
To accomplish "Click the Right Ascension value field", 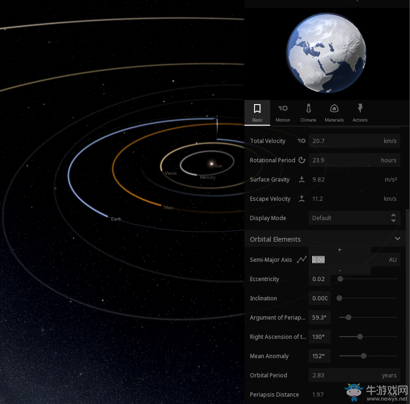I will coord(320,337).
